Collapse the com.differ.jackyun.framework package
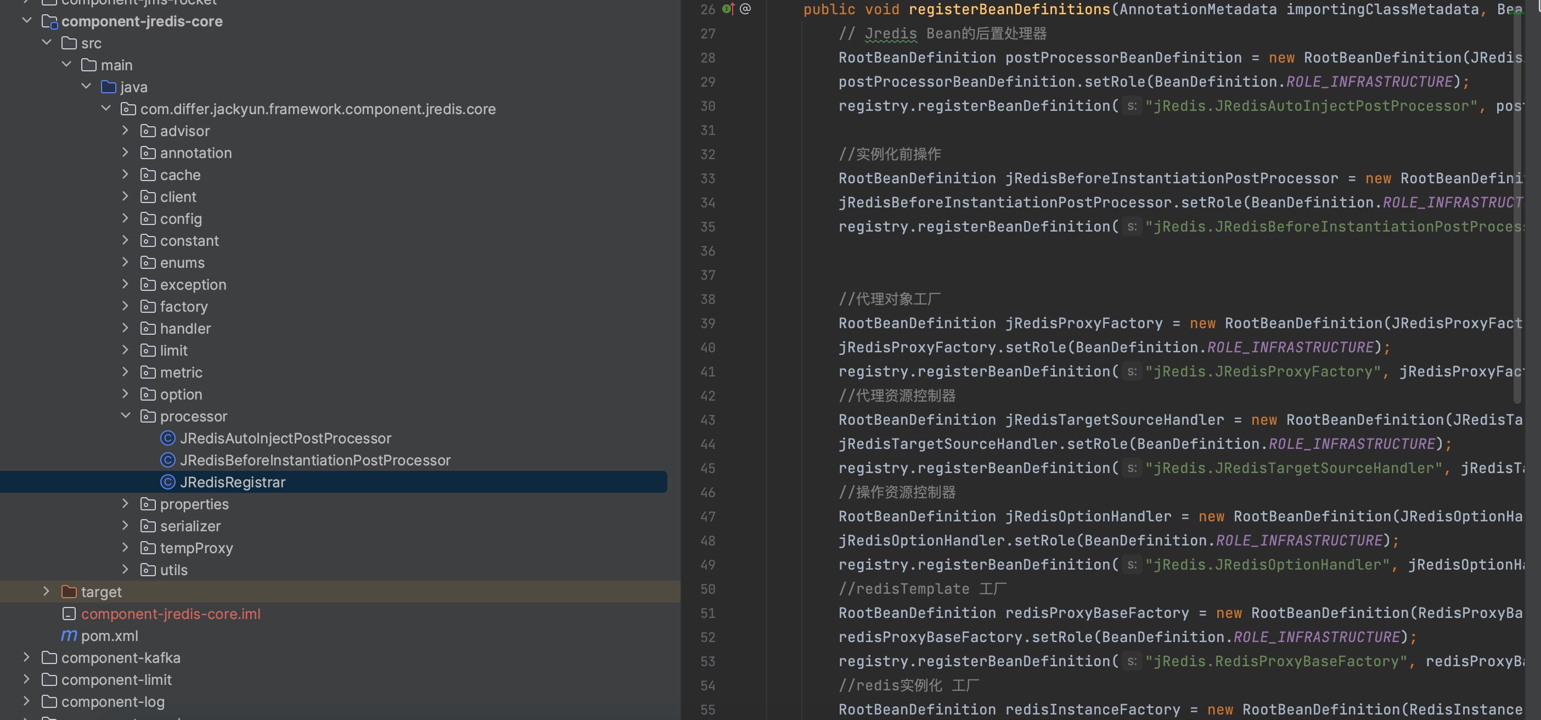 [106, 108]
